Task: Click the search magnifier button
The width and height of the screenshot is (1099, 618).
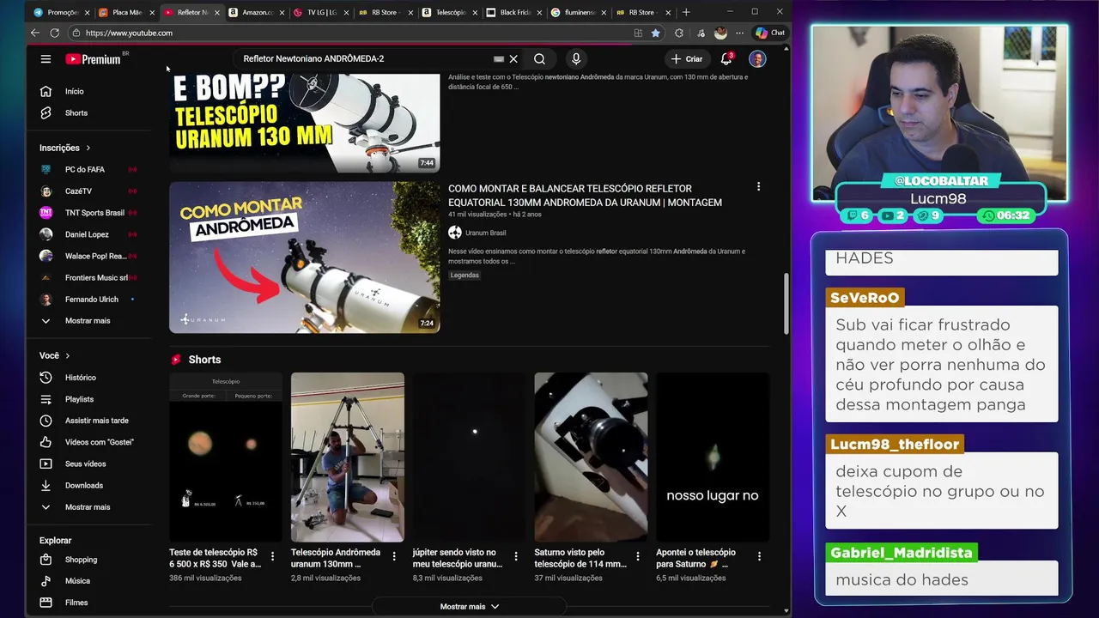Action: tap(539, 59)
